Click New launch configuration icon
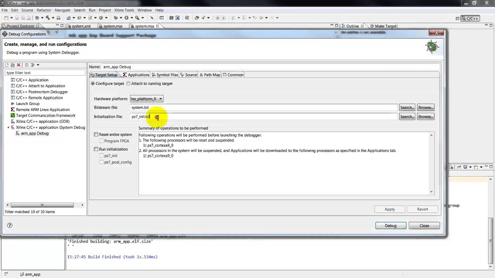This screenshot has width=495, height=278. pos(7,65)
